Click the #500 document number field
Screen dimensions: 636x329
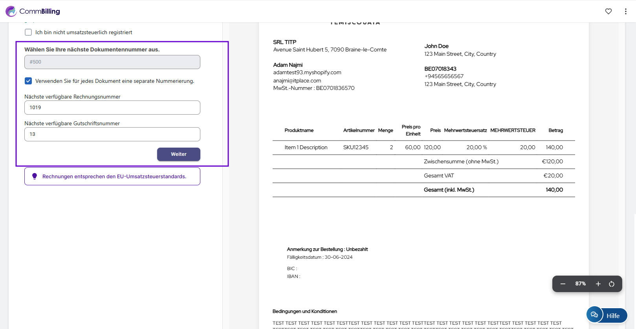point(112,62)
